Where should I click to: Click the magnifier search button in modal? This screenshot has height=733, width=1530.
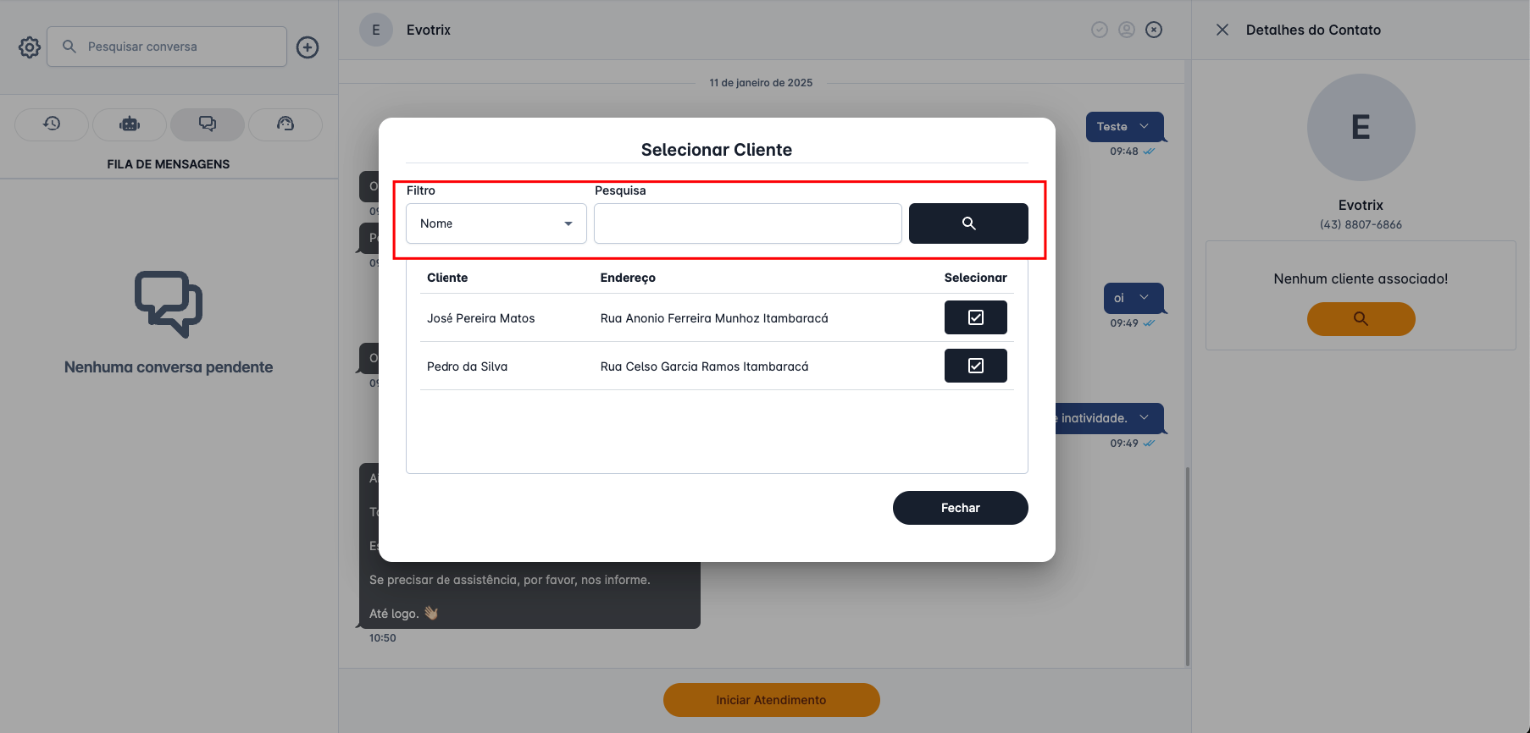pos(968,223)
